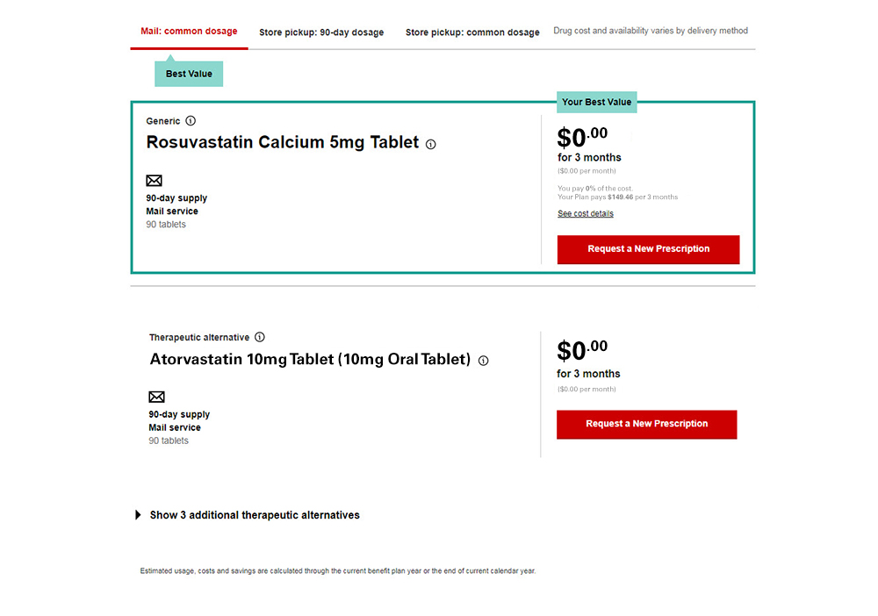Click the Rosuvastatin Calcium 5mg Tablet title
Screen dimensions: 878x616
click(x=282, y=142)
